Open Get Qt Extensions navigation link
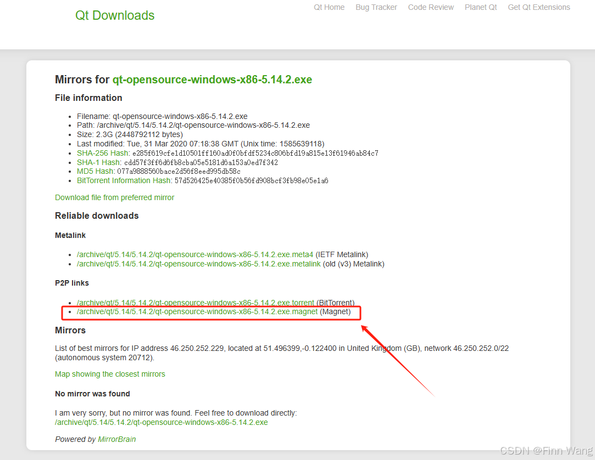The height and width of the screenshot is (460, 595). pyautogui.click(x=539, y=7)
